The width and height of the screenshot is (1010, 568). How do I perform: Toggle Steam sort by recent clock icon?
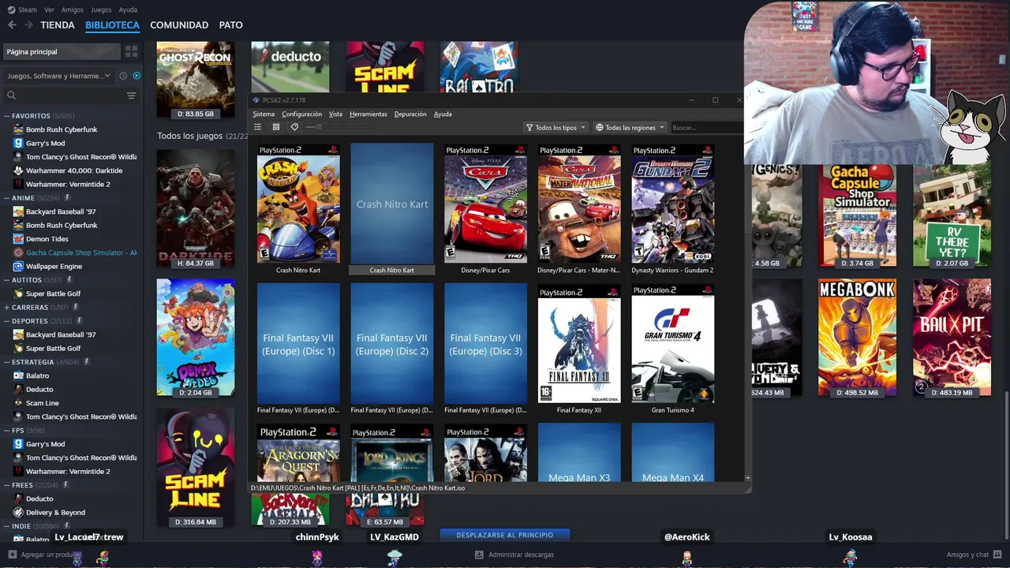[x=123, y=76]
